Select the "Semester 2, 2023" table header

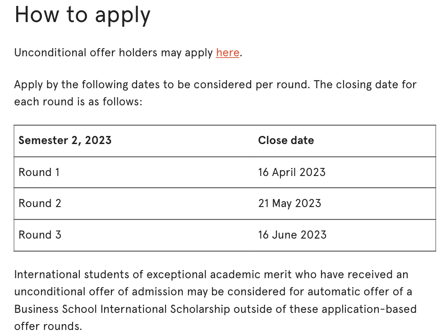65,140
